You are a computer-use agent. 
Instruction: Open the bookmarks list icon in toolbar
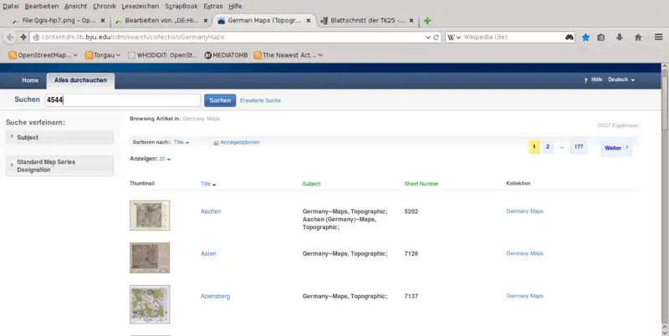601,37
